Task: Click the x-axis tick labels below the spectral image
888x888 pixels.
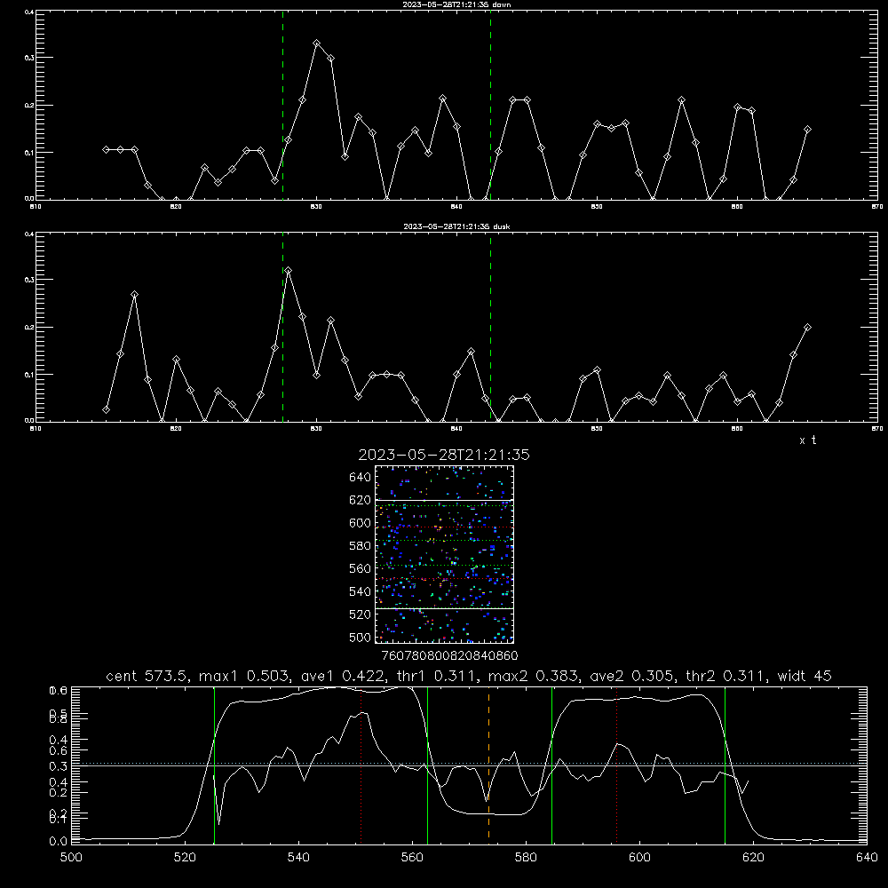Action: pyautogui.click(x=449, y=656)
